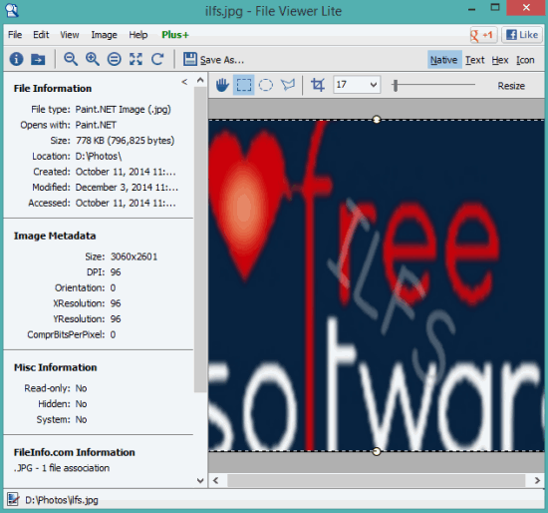Zoom in with the plus magnifier
The image size is (548, 513).
tap(93, 59)
